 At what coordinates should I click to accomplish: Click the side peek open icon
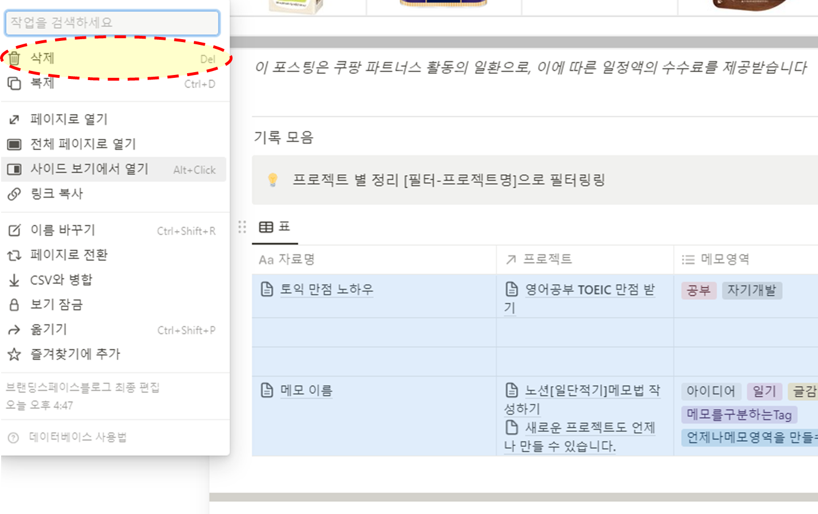click(x=14, y=169)
